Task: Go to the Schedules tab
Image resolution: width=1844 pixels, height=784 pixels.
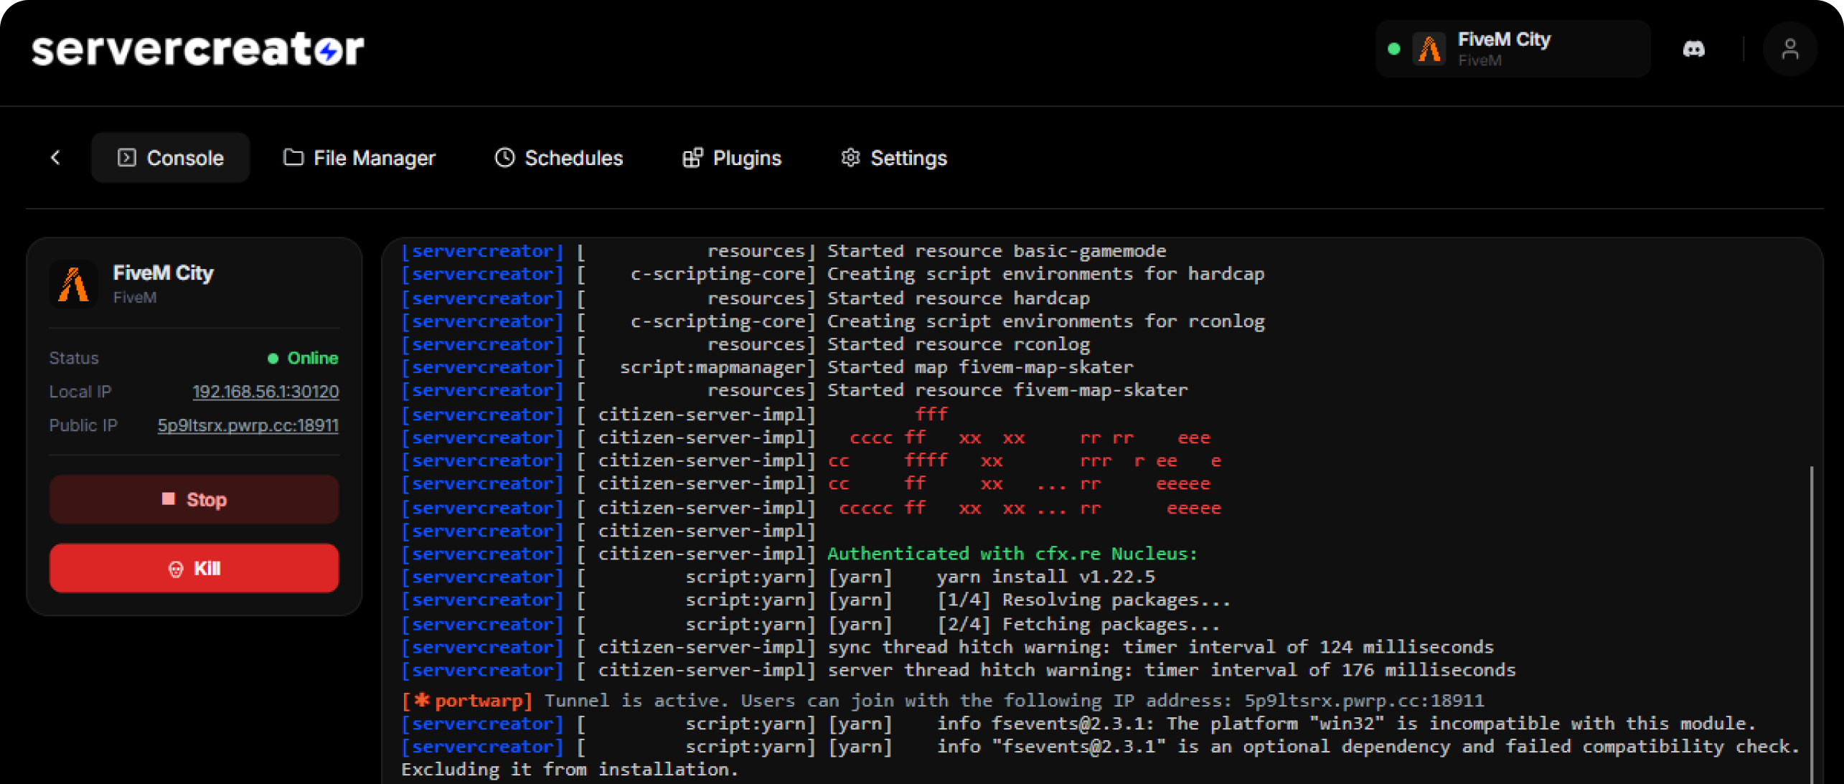Action: [x=559, y=157]
